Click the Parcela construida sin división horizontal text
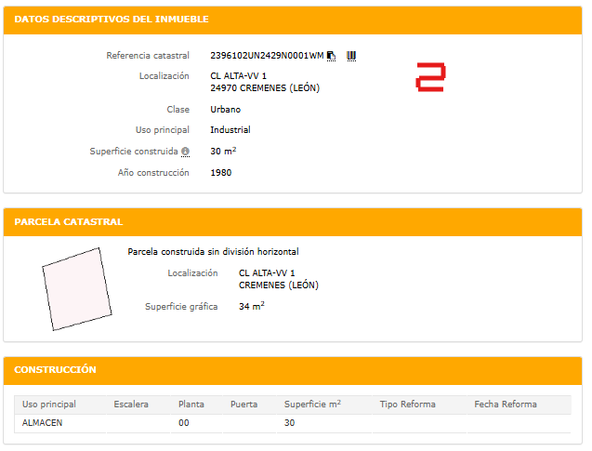This screenshot has width=592, height=451. point(213,251)
